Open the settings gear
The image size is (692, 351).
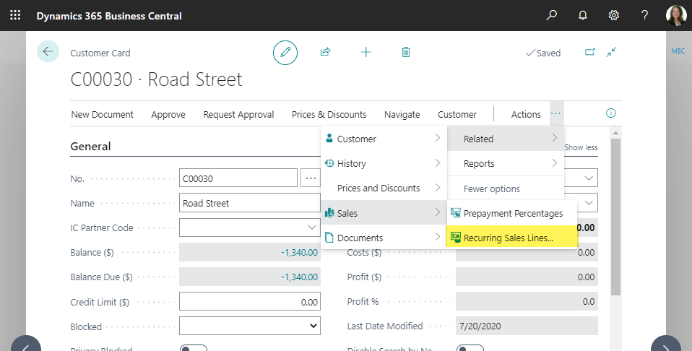pos(614,15)
